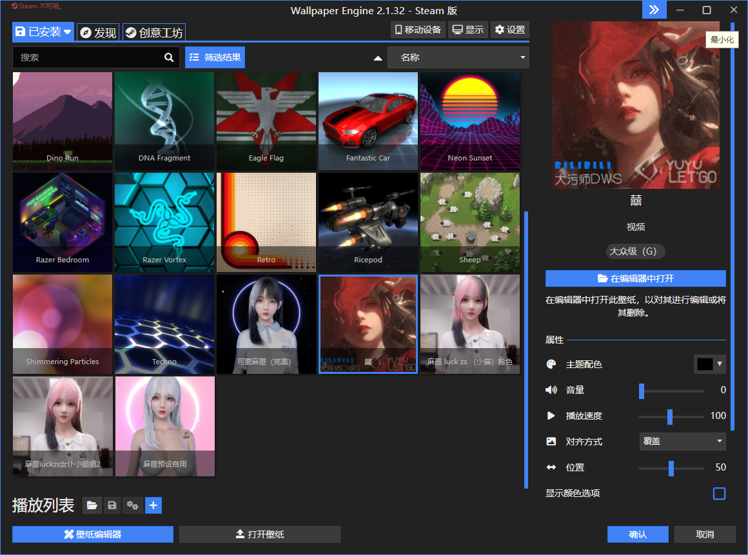The height and width of the screenshot is (555, 748).
Task: Switch to the 发现 tab
Action: (x=98, y=33)
